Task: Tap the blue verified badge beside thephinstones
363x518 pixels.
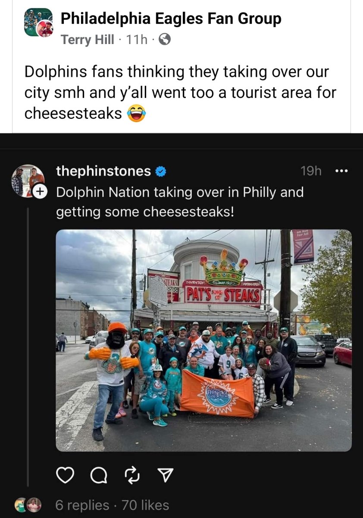Action: (x=161, y=172)
